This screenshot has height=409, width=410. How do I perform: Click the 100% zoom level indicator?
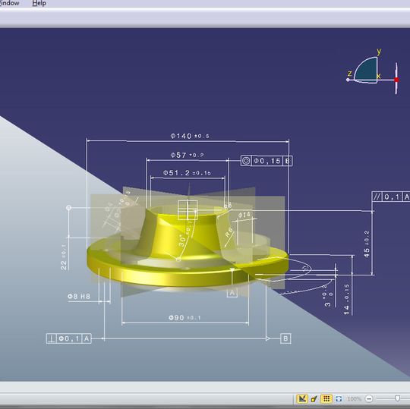[x=354, y=399]
